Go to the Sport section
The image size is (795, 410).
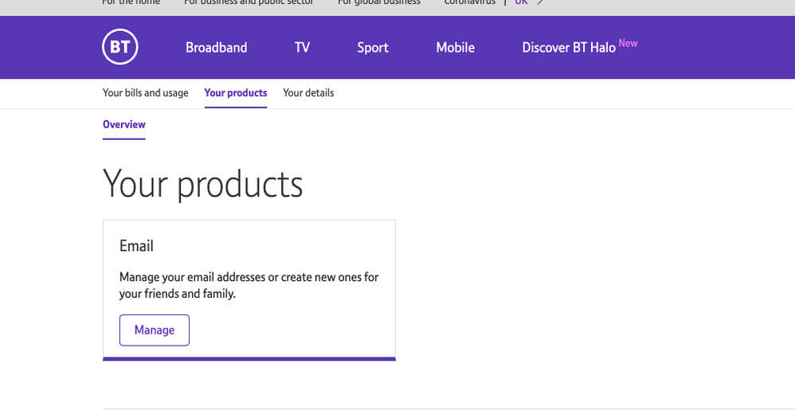click(x=372, y=48)
